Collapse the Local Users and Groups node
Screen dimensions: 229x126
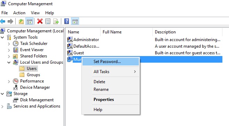click(x=9, y=63)
